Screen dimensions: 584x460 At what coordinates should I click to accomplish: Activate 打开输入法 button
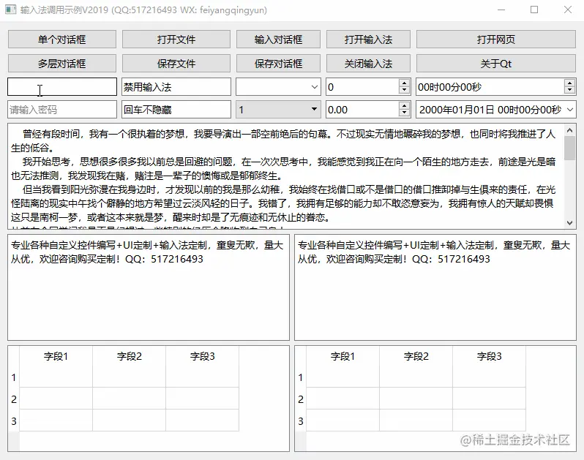click(368, 39)
